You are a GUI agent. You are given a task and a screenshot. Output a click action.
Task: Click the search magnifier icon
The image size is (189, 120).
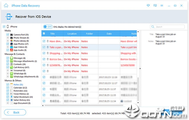(153, 27)
